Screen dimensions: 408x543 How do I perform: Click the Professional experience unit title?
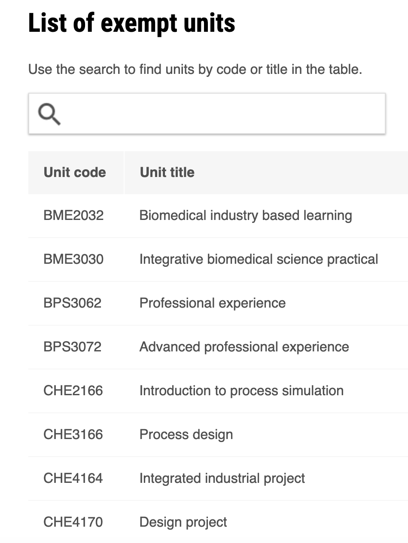coord(213,303)
